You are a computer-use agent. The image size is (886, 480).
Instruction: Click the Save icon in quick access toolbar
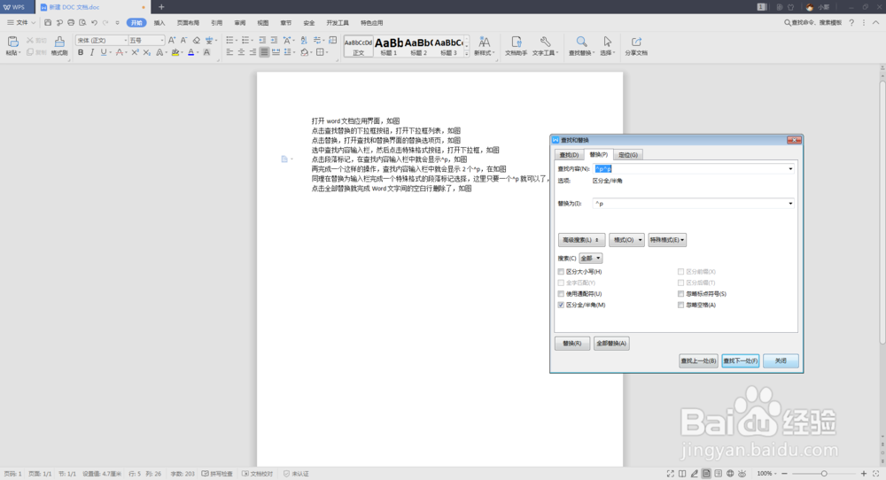48,23
